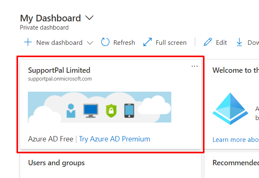Click the Full screen toolbar label
The image size is (259, 178).
coord(171,43)
